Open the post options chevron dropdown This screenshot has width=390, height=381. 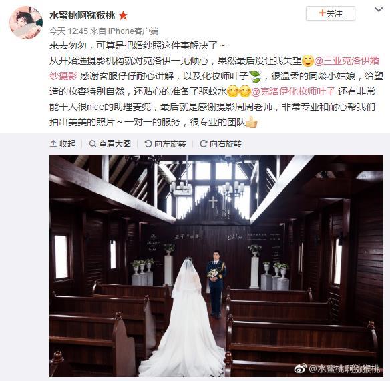(379, 10)
